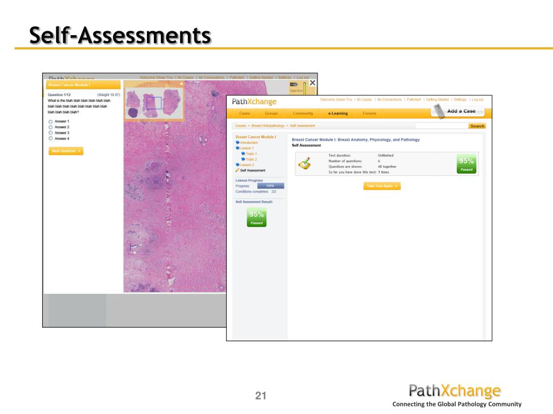Image resolution: width=553 pixels, height=414 pixels.
Task: Select the Answer 1 radio button
Action: 50,121
